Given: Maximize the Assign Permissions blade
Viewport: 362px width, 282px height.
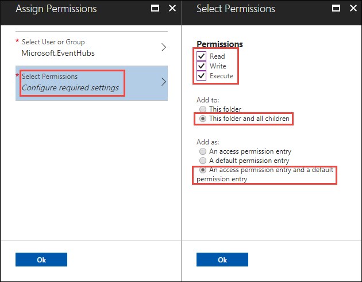Looking at the screenshot, I should pyautogui.click(x=155, y=9).
